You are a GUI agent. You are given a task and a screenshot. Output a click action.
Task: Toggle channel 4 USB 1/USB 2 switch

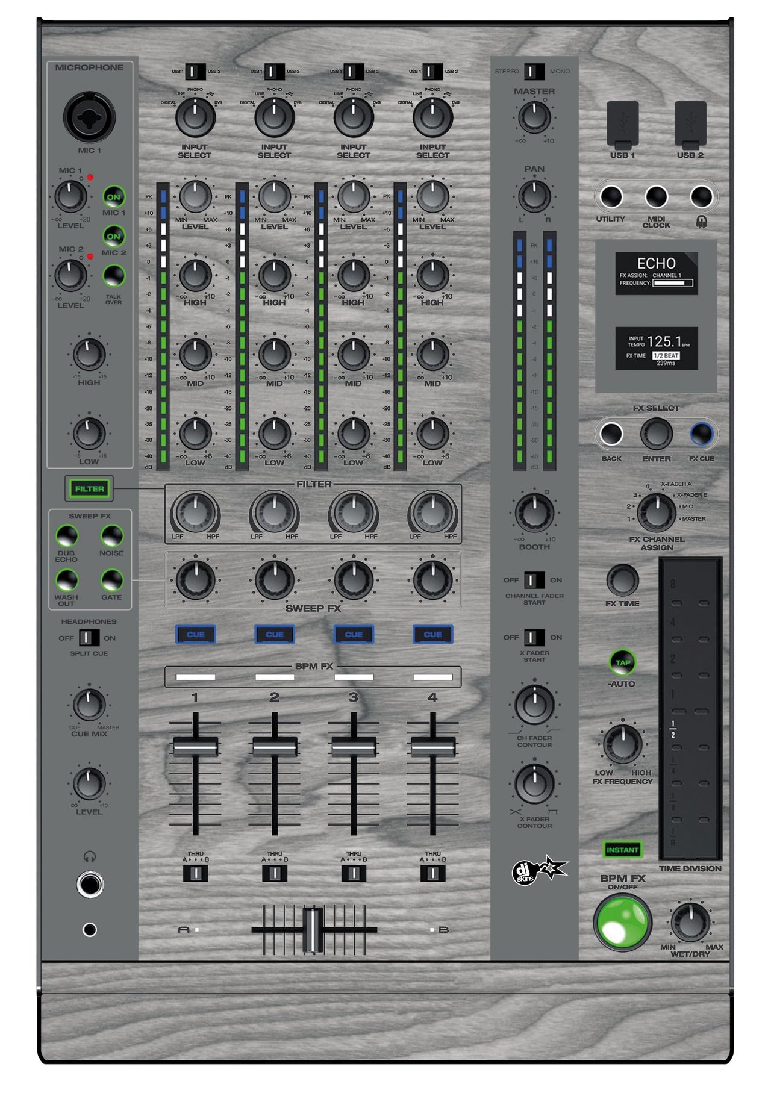tap(432, 72)
